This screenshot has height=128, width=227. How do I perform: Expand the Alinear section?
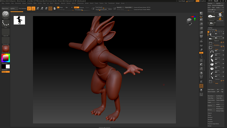pos(210,115)
